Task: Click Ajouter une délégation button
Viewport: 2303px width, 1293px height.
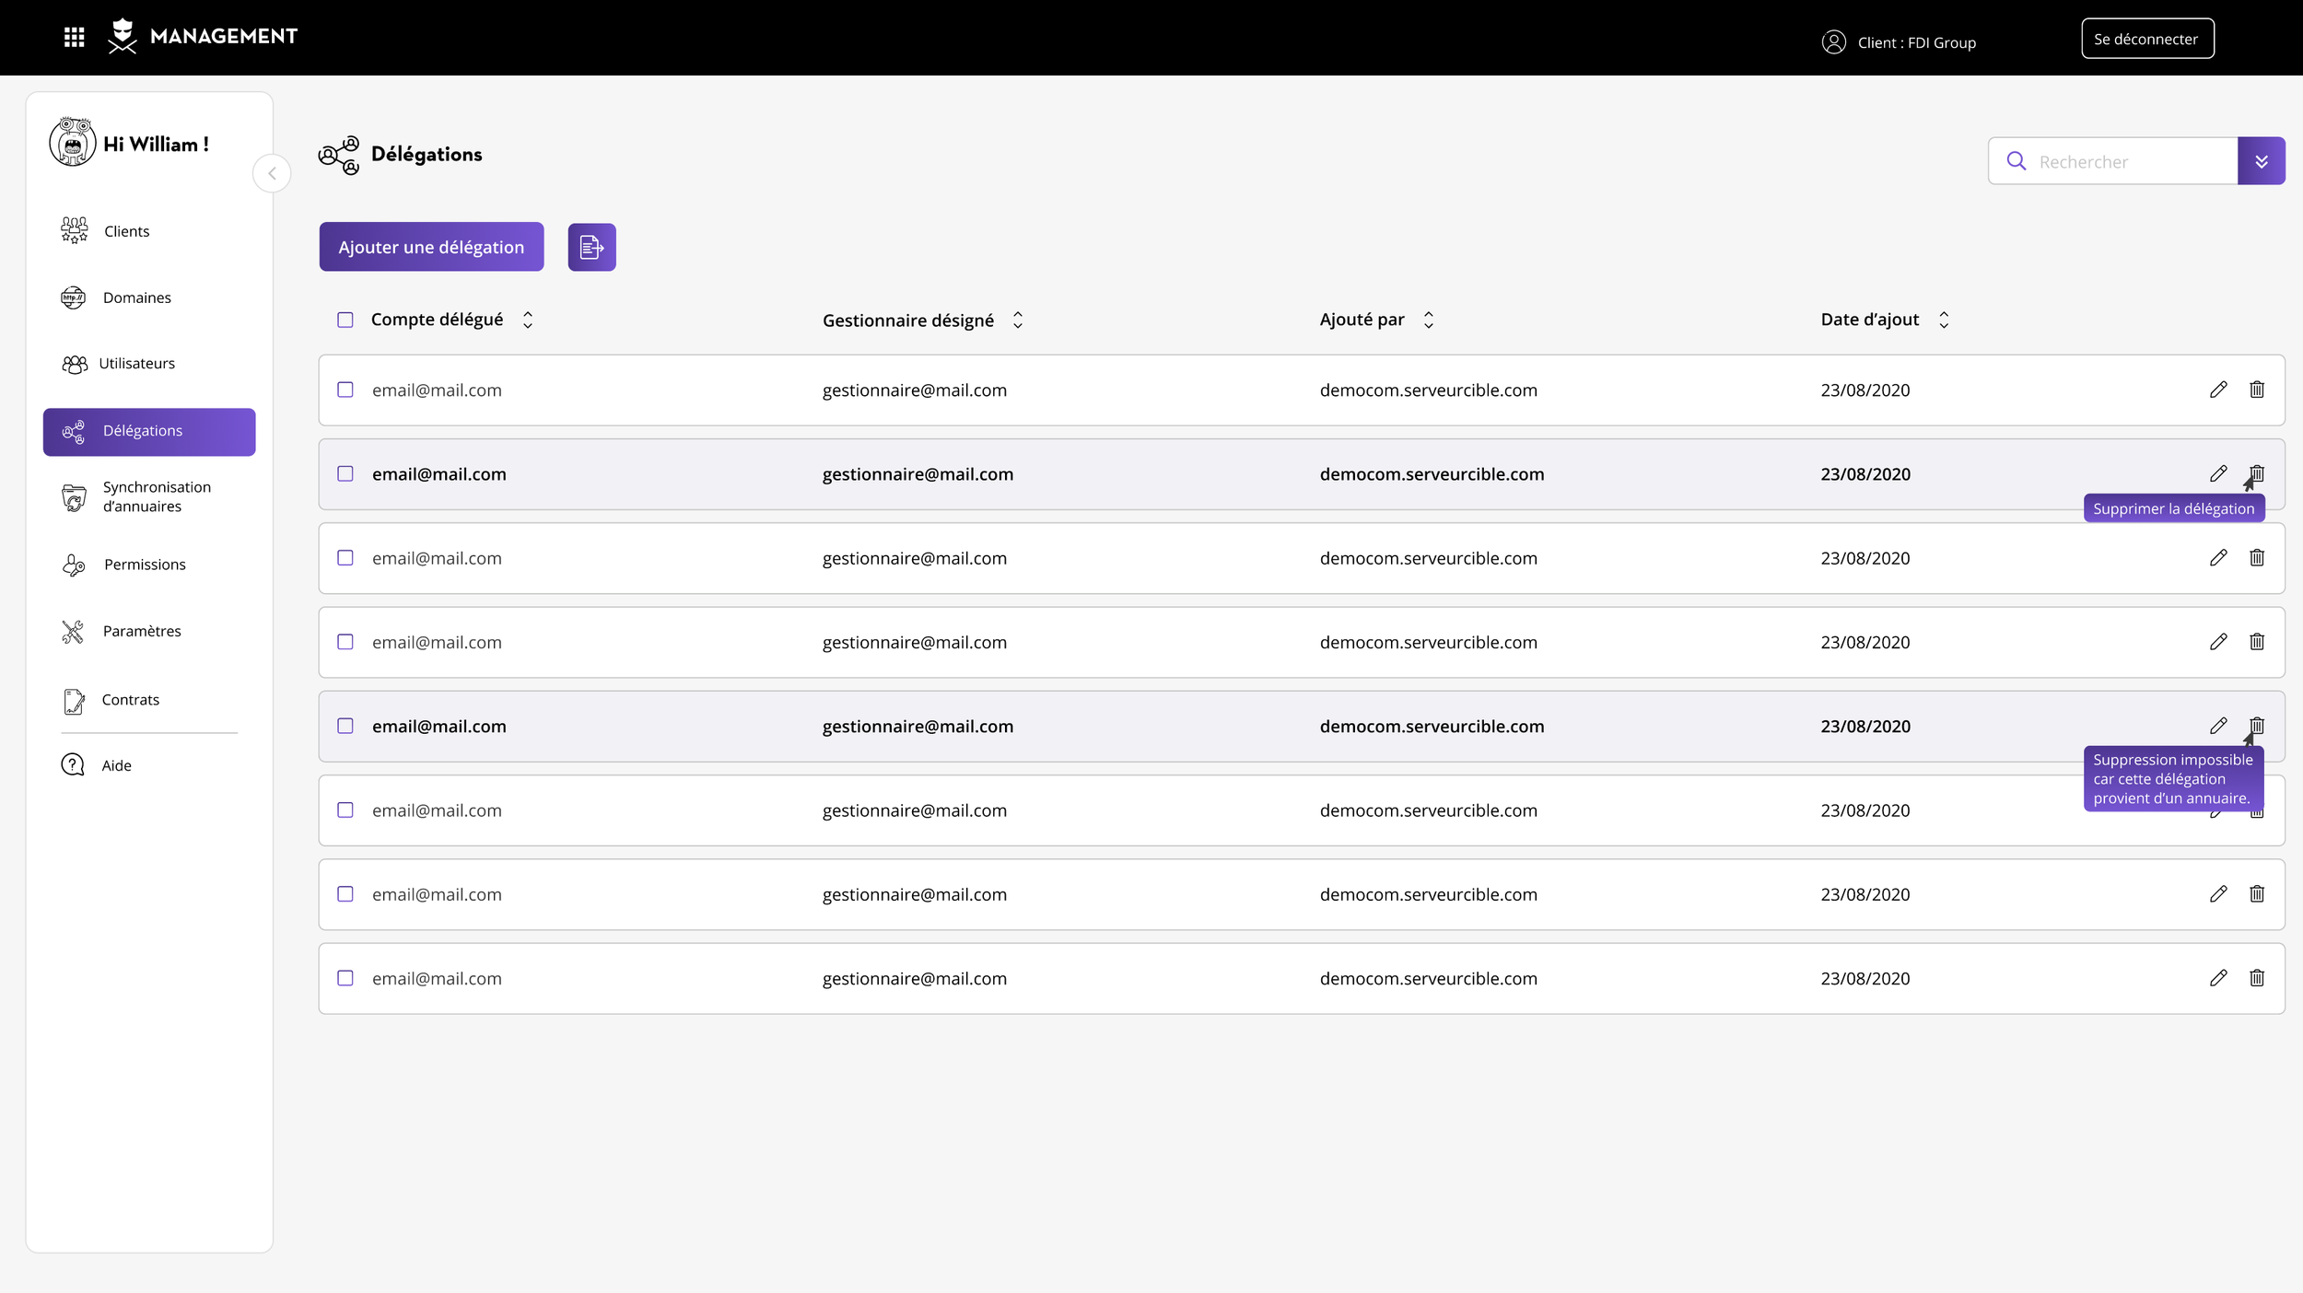Action: pos(431,247)
